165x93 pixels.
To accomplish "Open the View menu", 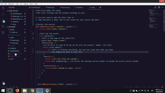I will pos(17,4).
